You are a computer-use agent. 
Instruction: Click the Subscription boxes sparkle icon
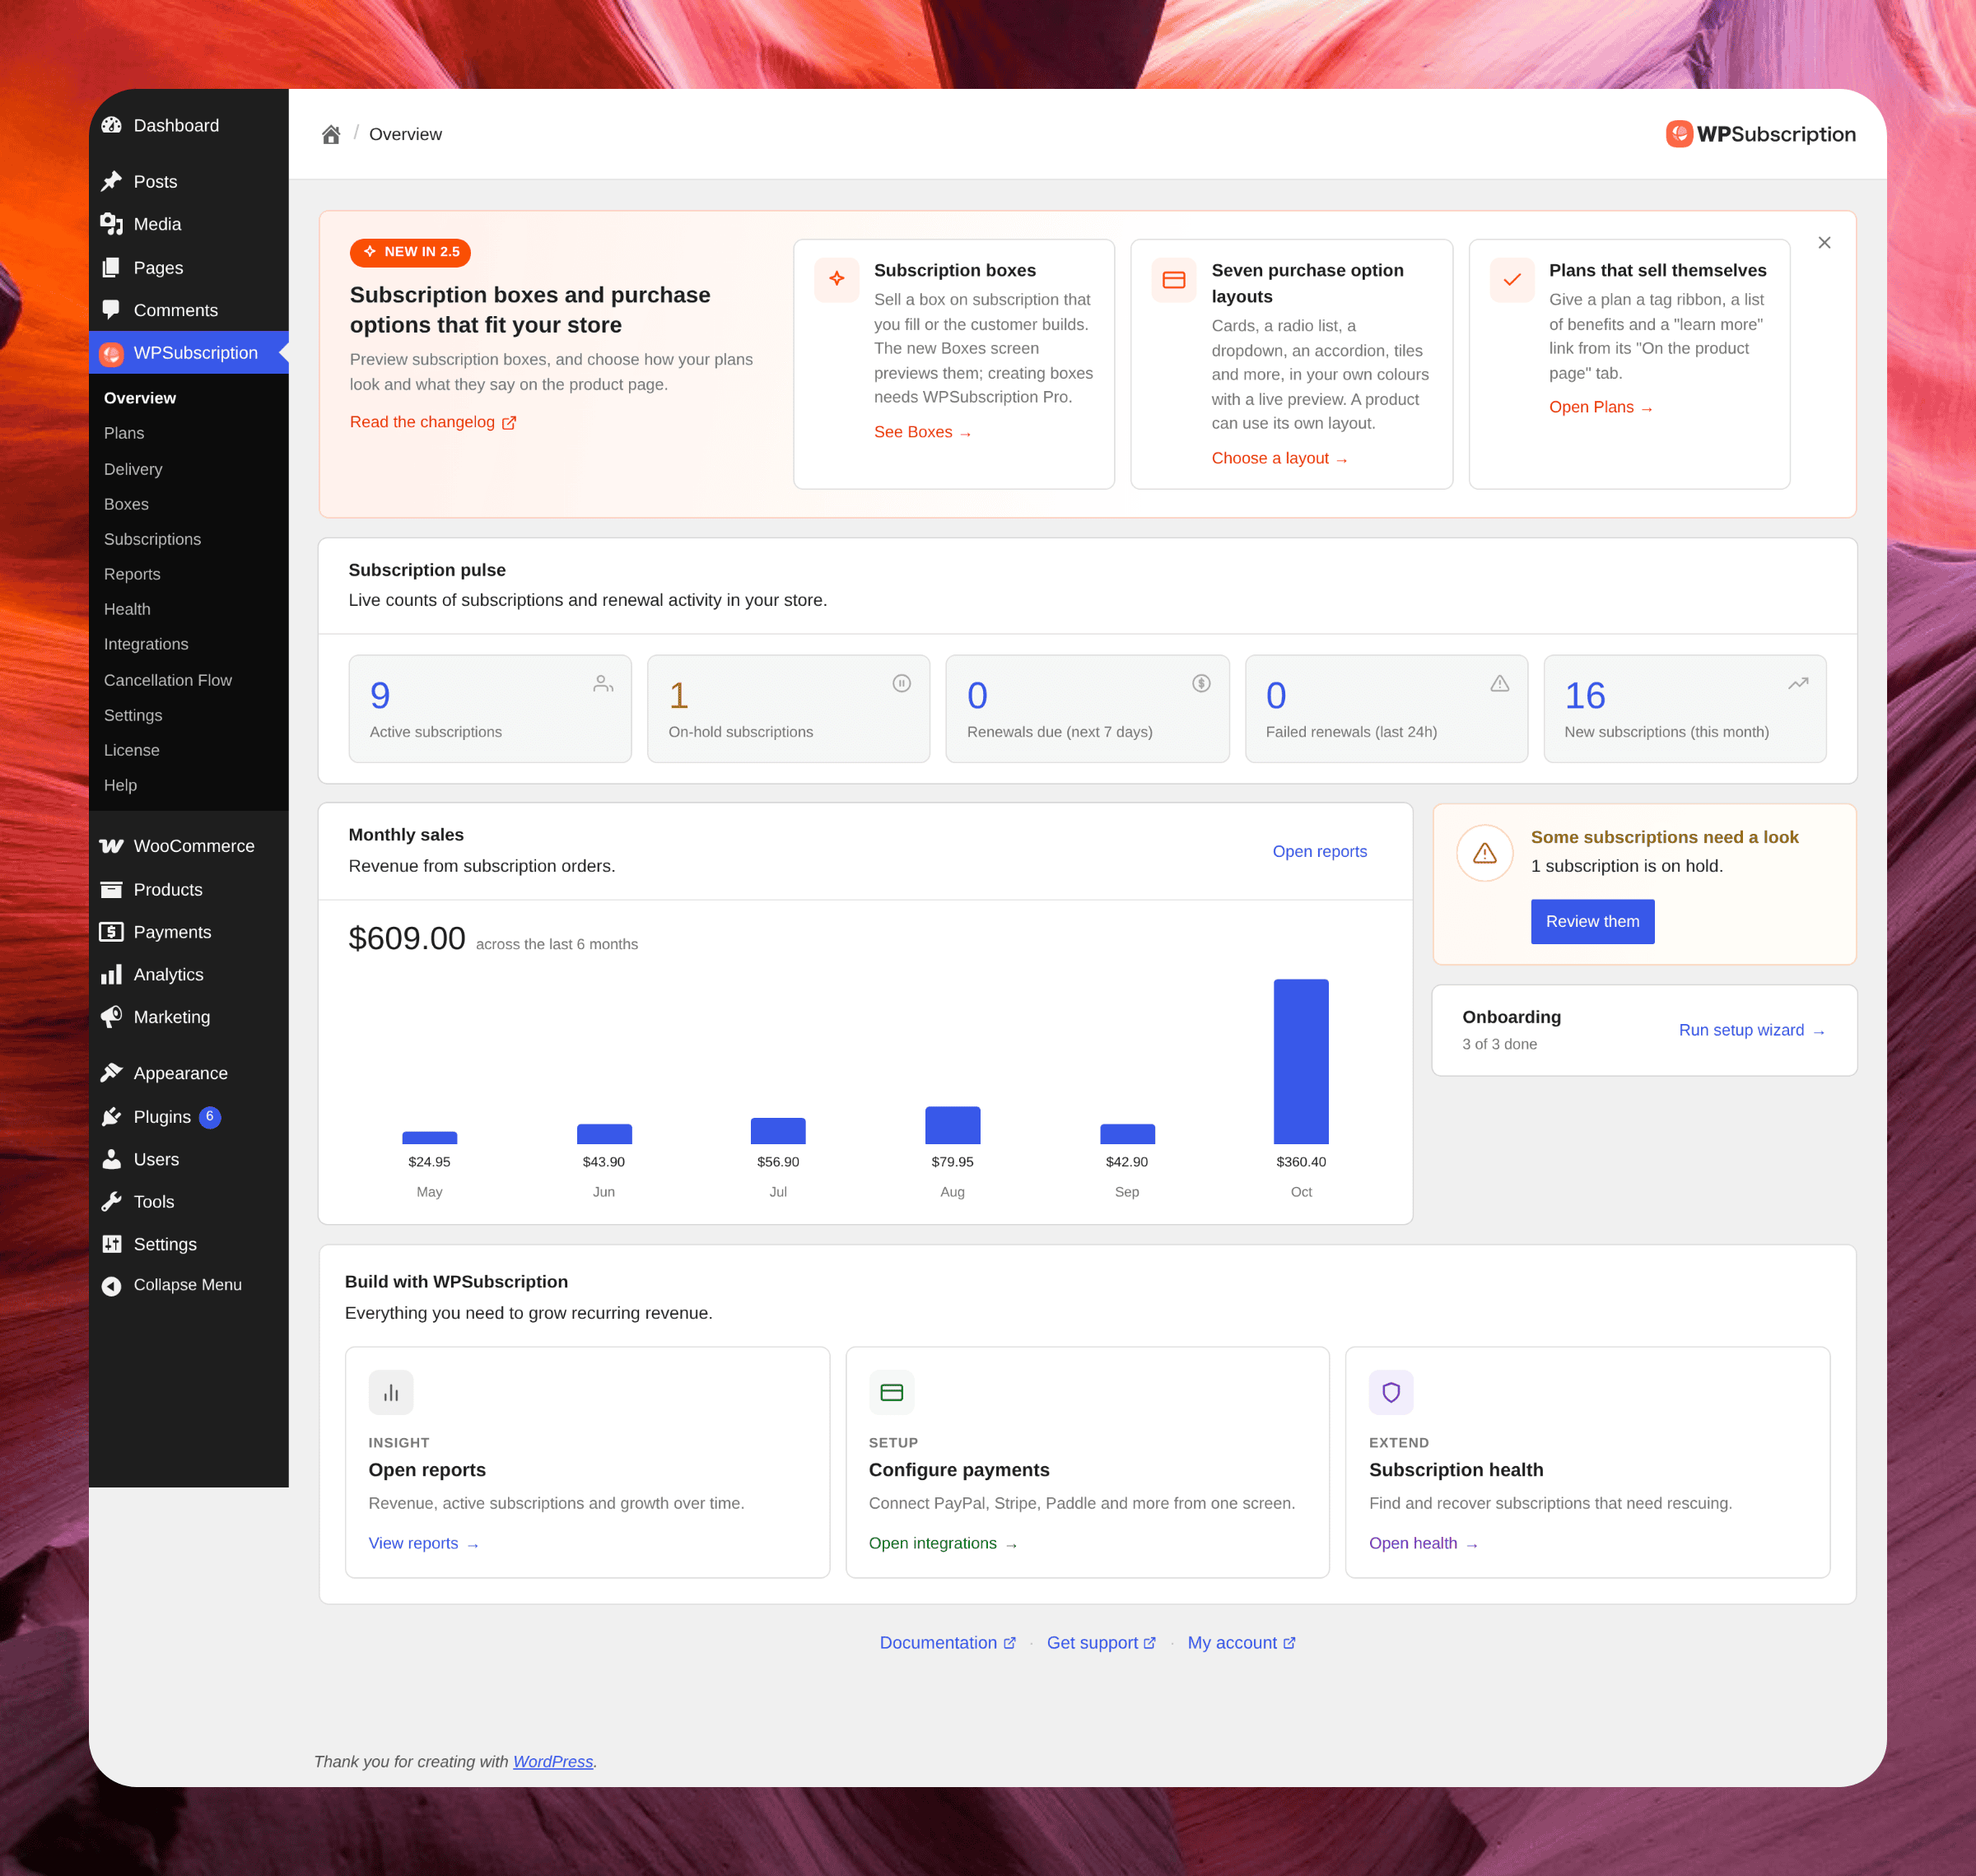pyautogui.click(x=837, y=280)
